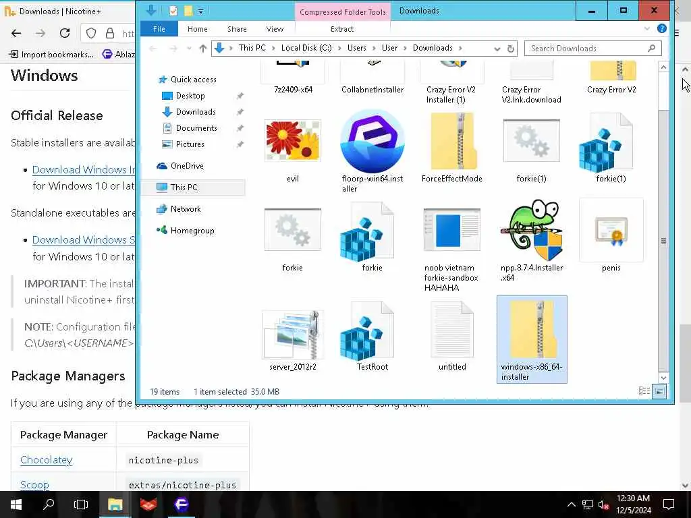691x518 pixels.
Task: Select Pictures in navigation pane
Action: (x=190, y=144)
